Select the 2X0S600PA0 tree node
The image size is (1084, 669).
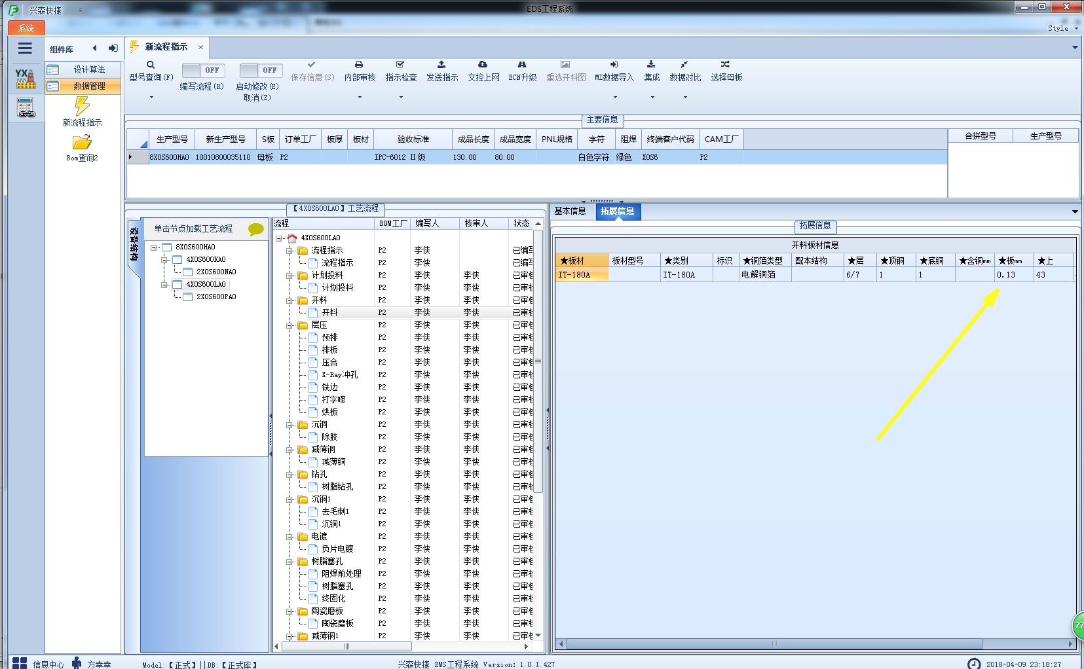216,297
